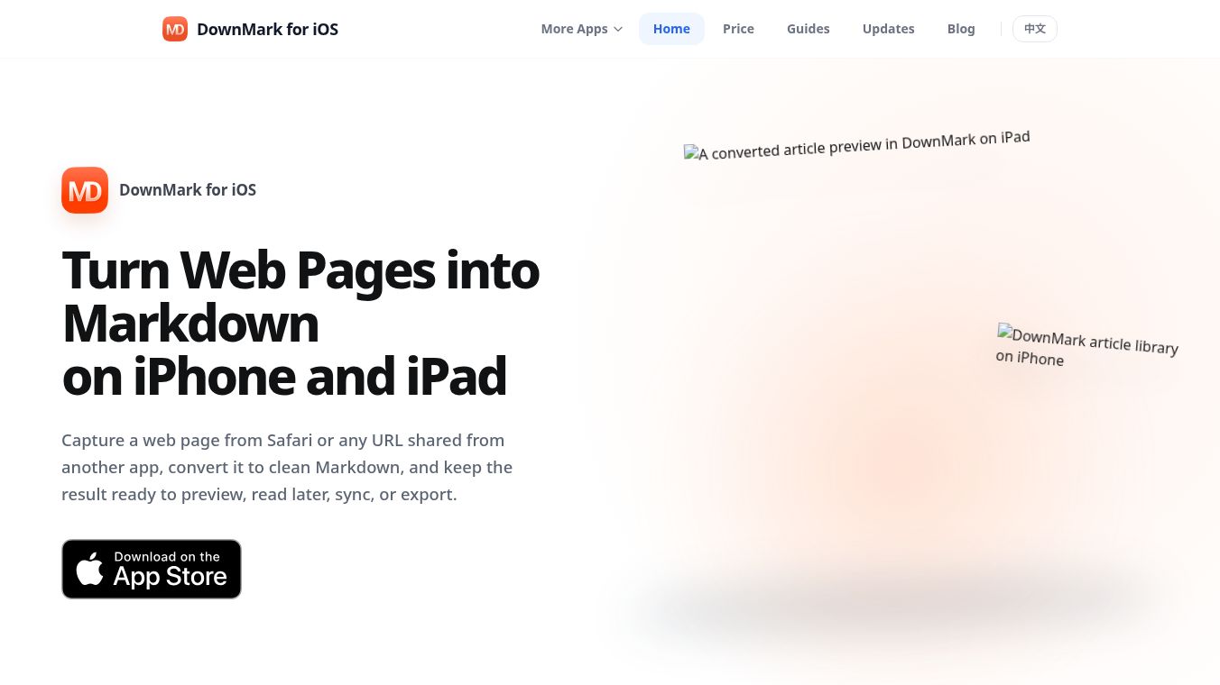
Task: Click the header title DownMark for iOS
Action: tap(267, 29)
